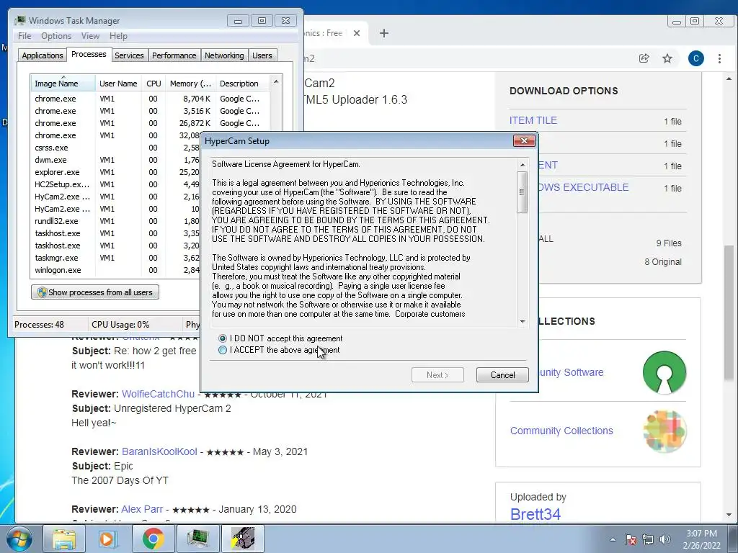Viewport: 738px width, 553px height.
Task: Sort processes by User Name column
Action: pyautogui.click(x=118, y=84)
